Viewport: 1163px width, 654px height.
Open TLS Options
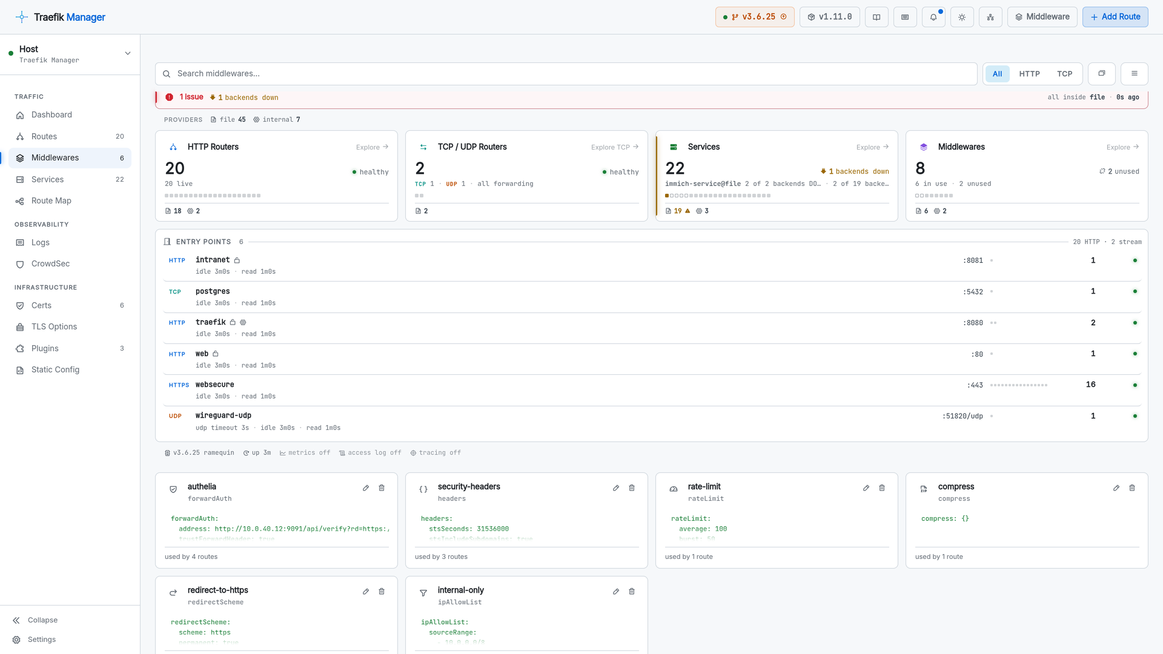click(70, 327)
